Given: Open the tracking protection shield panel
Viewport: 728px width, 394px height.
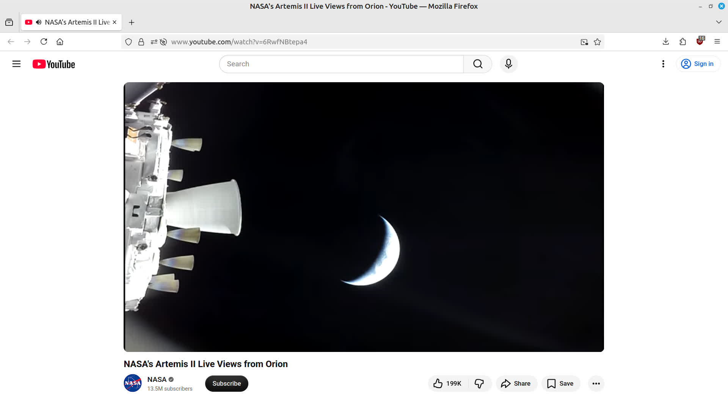Looking at the screenshot, I should coord(129,42).
